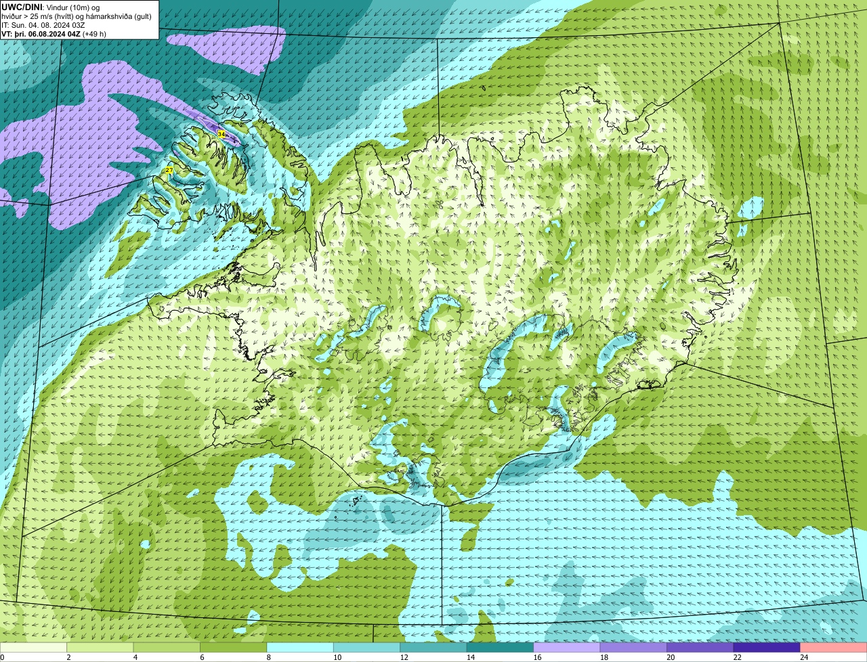Pick the dark teal 14–16 m/s legend swatch
The image size is (867, 662).
[500, 648]
